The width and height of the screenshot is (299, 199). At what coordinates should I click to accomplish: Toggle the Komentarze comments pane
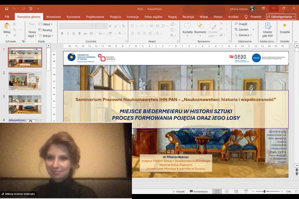tap(198, 191)
